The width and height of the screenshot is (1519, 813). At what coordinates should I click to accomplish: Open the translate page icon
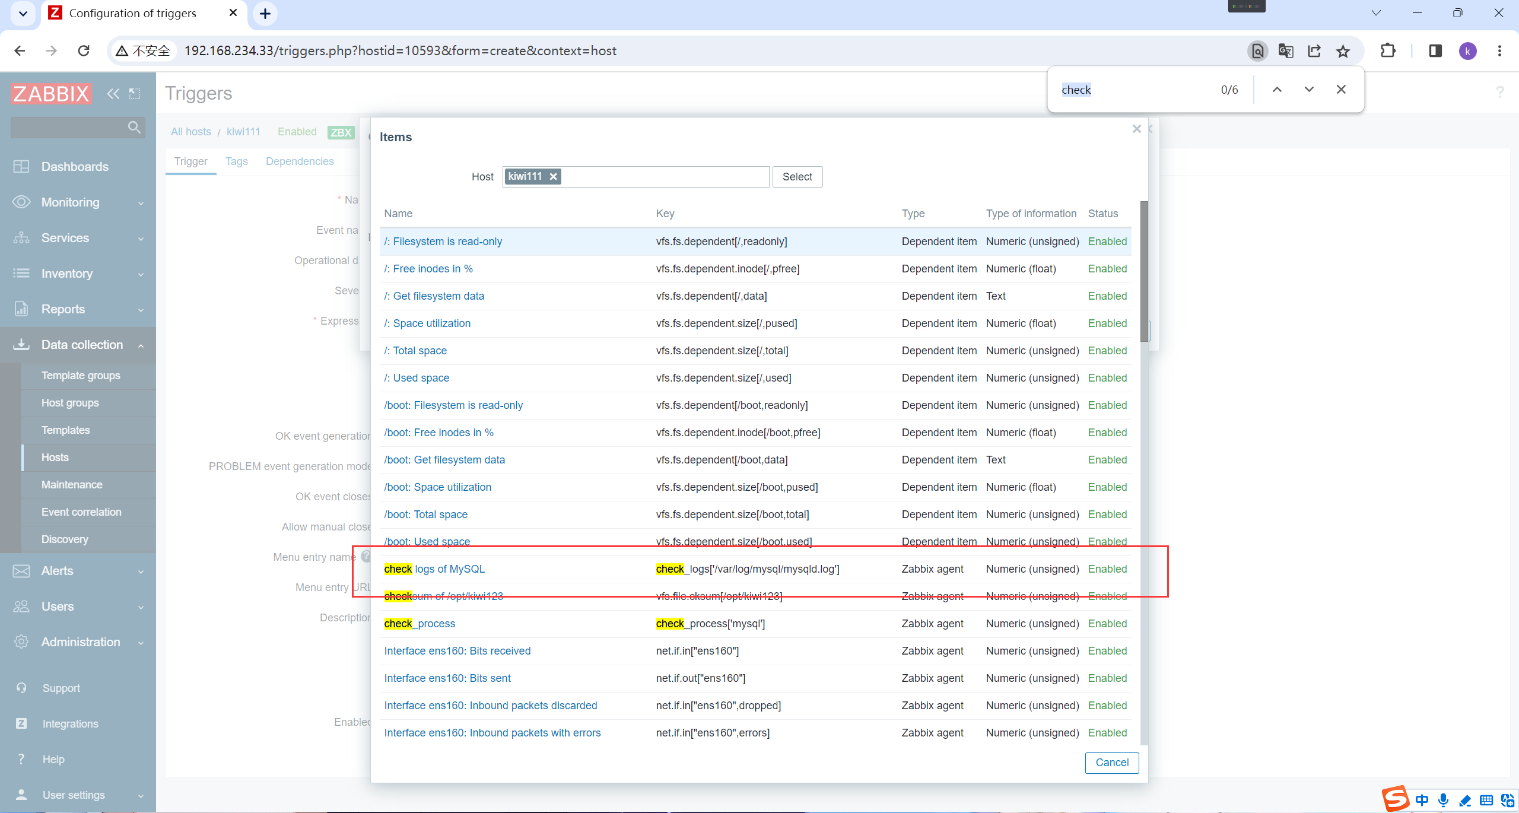tap(1286, 51)
